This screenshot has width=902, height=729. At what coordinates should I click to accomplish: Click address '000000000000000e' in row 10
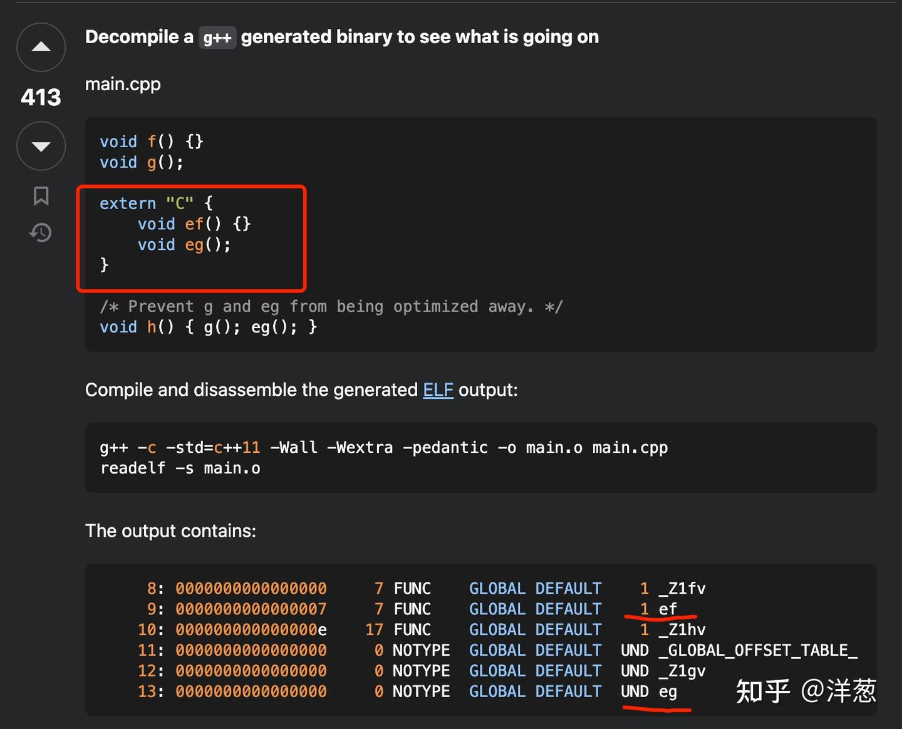[251, 629]
